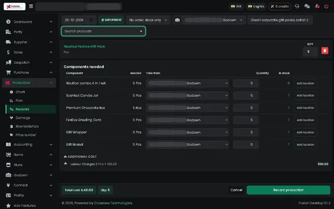Click the Godown warehouse sidebar icon

[8, 175]
